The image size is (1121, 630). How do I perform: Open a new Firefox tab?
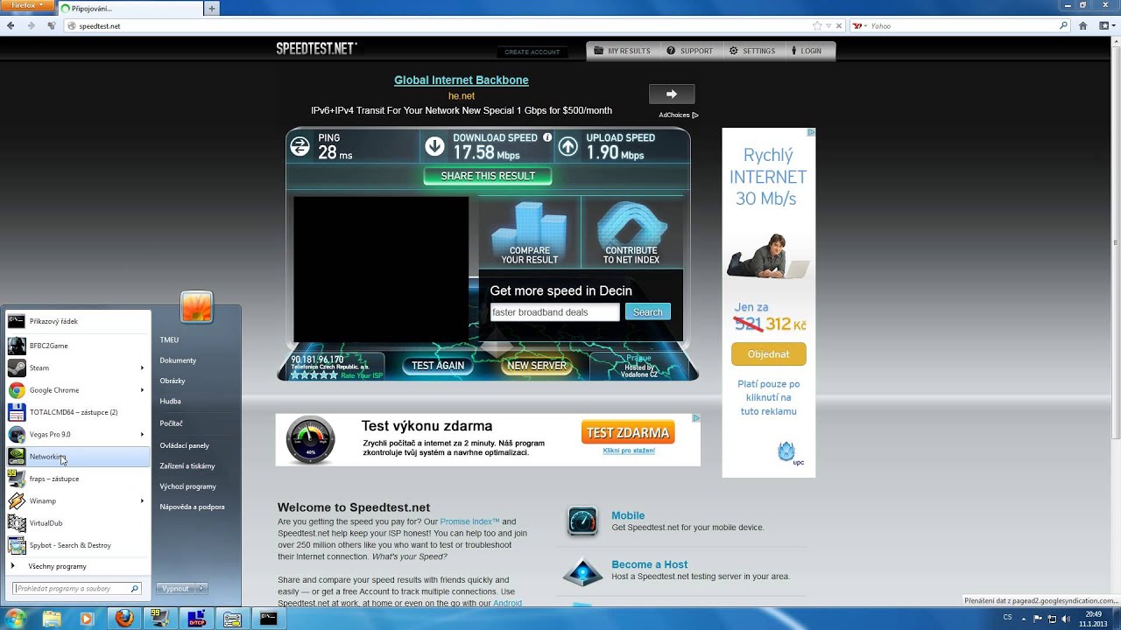[x=211, y=9]
